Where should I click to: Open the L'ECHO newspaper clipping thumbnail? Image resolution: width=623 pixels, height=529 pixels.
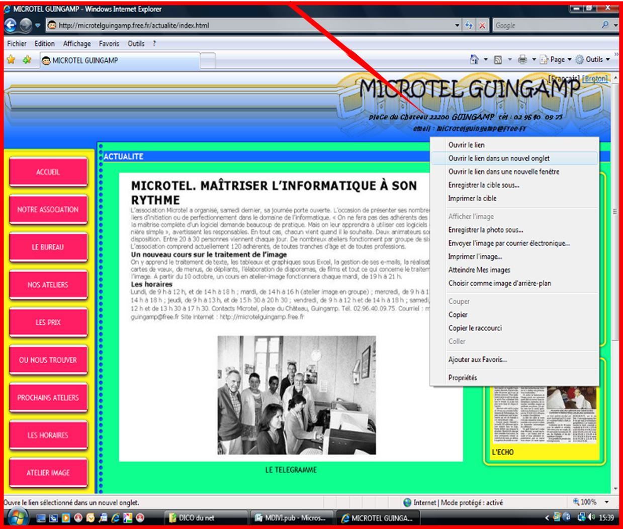544,416
